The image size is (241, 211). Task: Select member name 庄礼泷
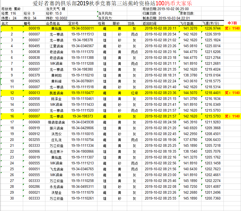[x=57, y=140]
